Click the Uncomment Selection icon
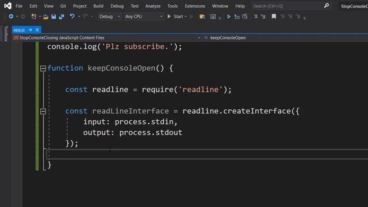The image size is (368, 207). 263,17
